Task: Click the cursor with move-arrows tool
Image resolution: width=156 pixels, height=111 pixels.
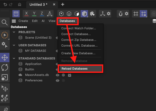Action: [5, 88]
